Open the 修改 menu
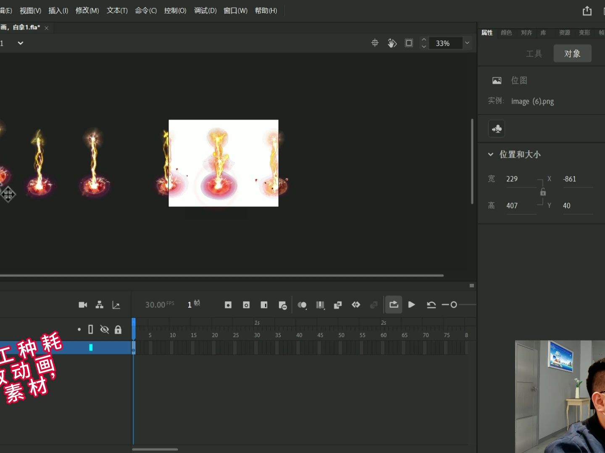The width and height of the screenshot is (605, 453). pos(87,10)
